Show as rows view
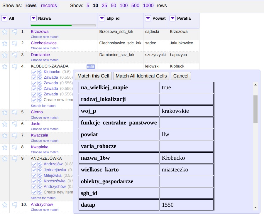 point(31,5)
